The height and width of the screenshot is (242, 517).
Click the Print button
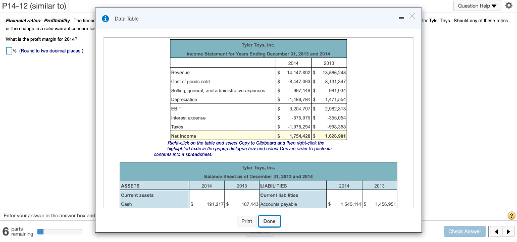click(246, 221)
